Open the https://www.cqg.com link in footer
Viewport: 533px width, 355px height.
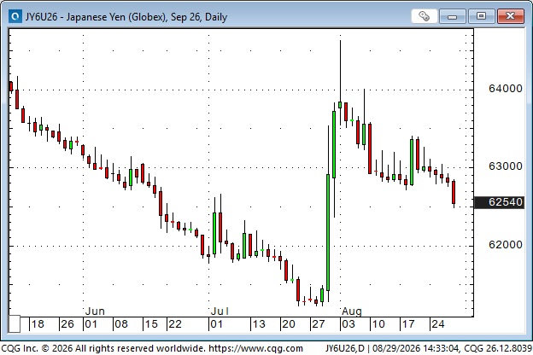255,348
